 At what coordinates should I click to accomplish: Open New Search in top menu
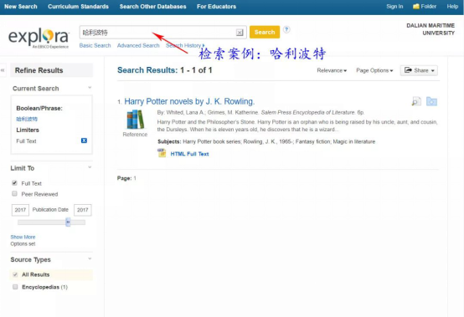pos(21,7)
